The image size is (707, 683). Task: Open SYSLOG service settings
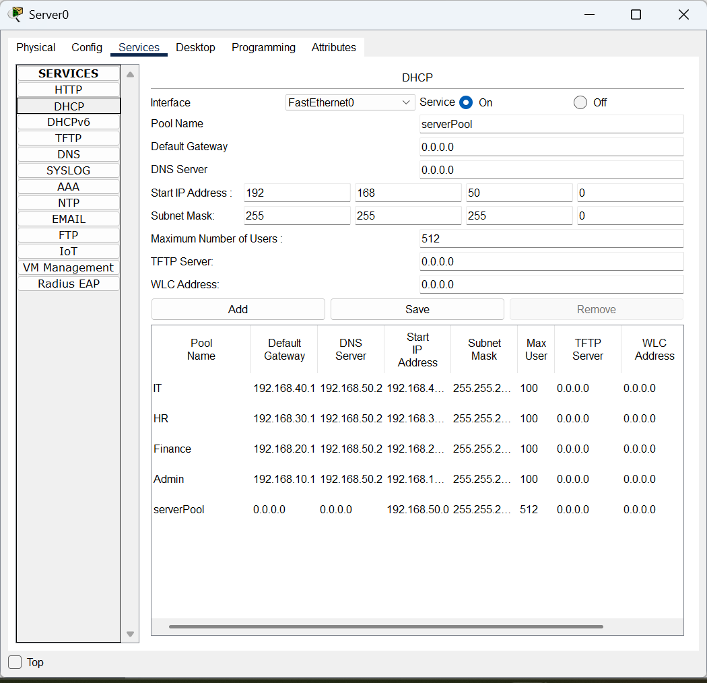69,170
